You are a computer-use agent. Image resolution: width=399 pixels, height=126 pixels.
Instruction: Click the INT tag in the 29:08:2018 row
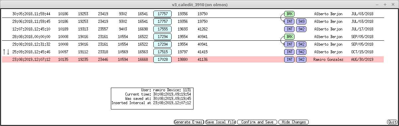point(289,44)
